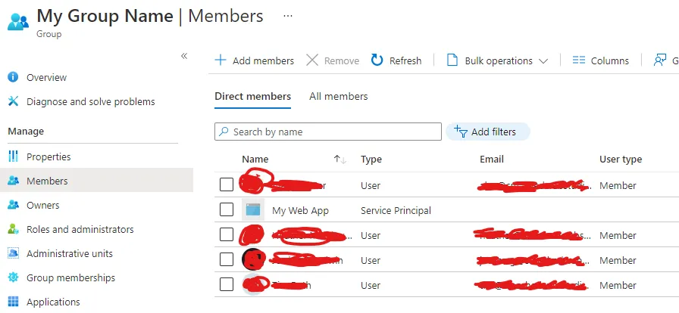The height and width of the screenshot is (313, 679).
Task: Check the My Web App row checkbox
Action: point(227,210)
